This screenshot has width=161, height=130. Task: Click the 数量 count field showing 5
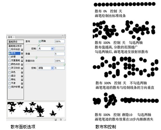coord(60,54)
